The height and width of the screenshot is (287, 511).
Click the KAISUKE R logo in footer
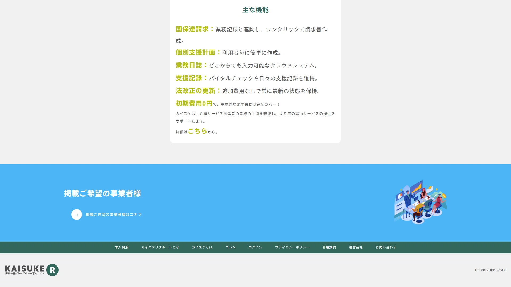coord(32,270)
